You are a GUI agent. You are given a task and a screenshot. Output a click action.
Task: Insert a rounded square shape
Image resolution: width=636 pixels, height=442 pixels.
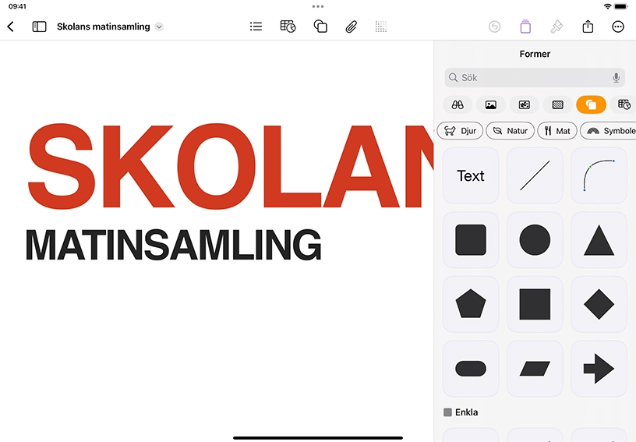point(471,239)
